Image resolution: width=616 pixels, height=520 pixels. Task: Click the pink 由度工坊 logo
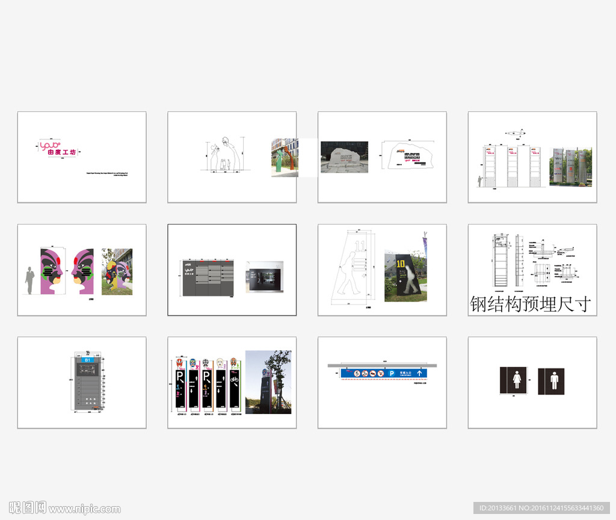[58, 149]
